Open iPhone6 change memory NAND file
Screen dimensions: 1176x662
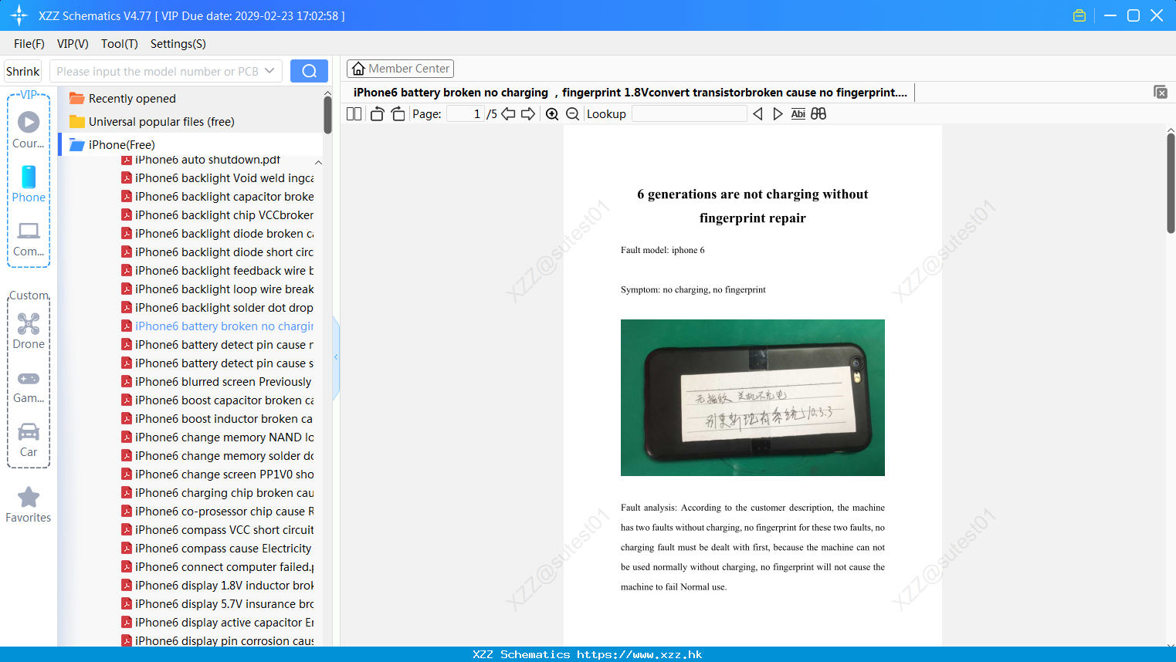point(218,437)
